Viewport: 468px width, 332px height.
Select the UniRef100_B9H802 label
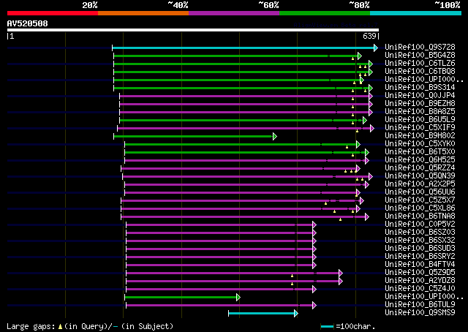pos(420,136)
